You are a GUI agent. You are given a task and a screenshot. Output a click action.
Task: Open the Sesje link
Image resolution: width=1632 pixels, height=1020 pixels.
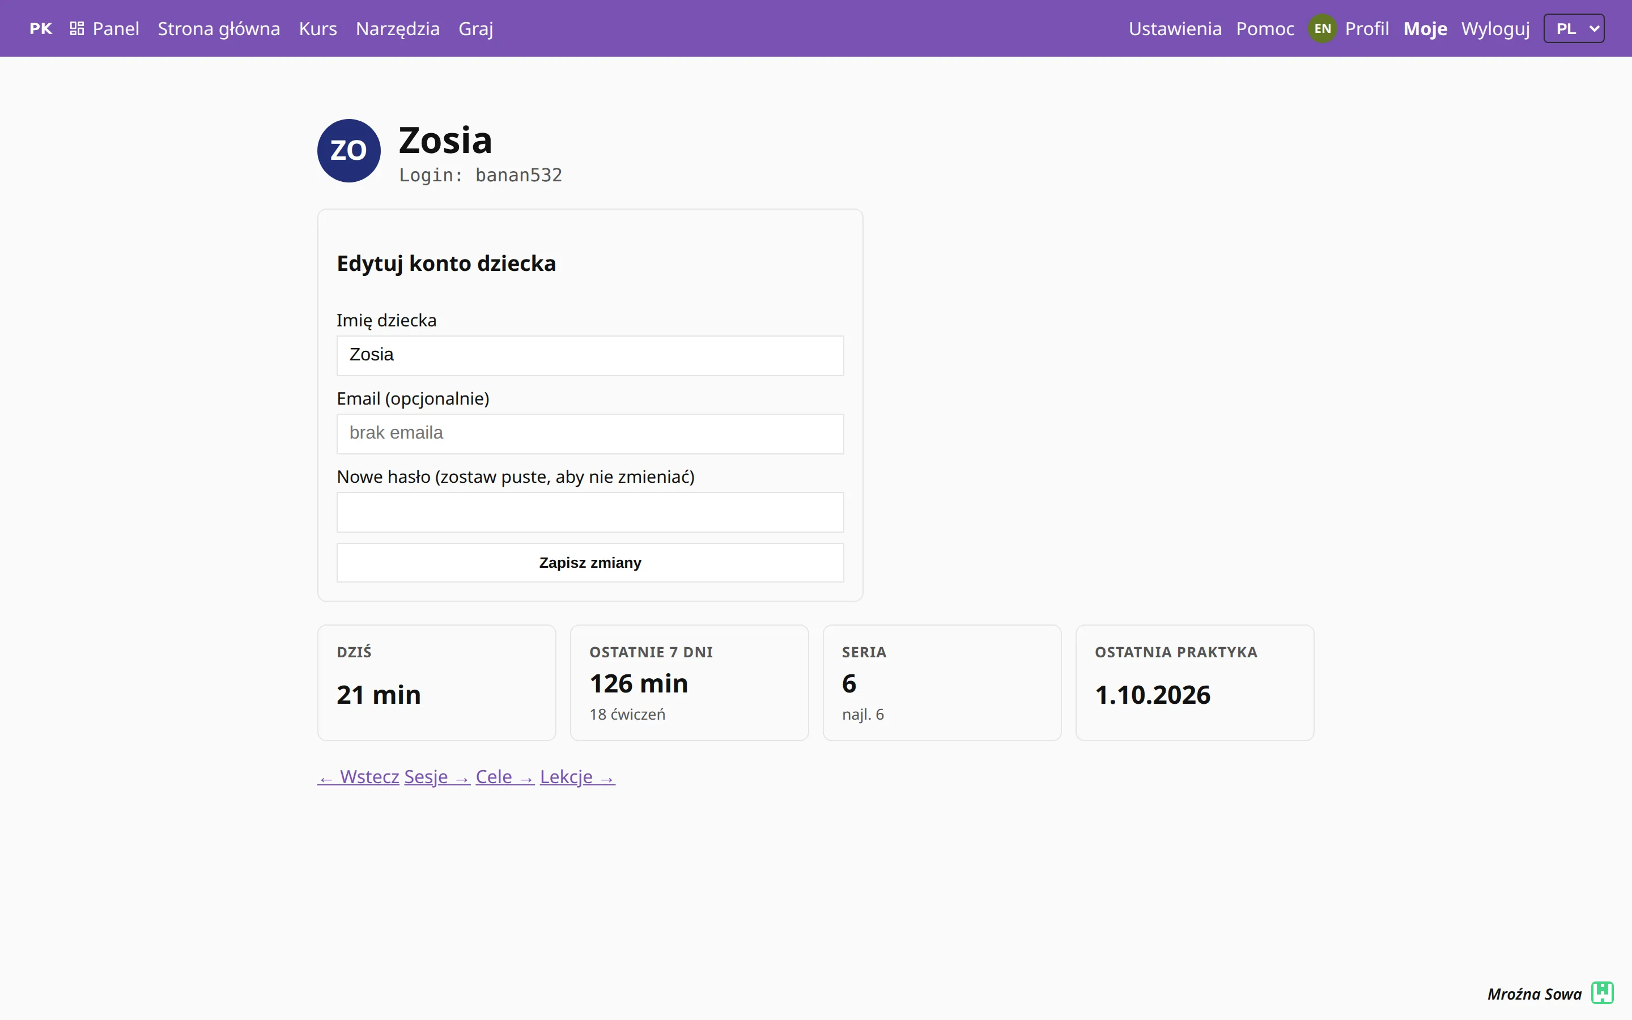[437, 777]
